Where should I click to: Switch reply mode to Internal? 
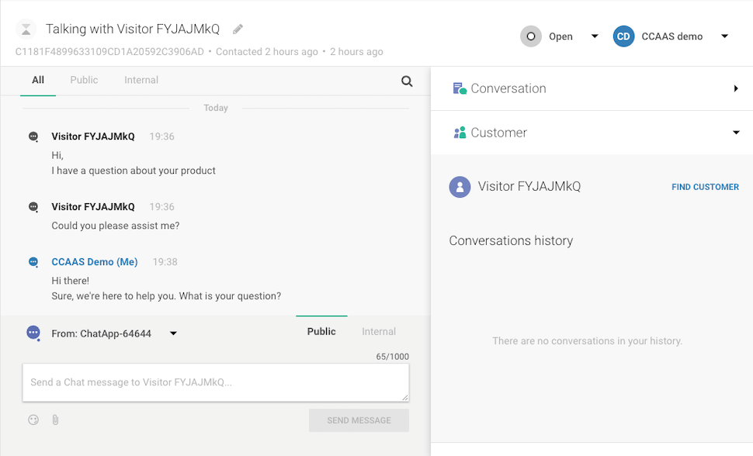tap(379, 331)
